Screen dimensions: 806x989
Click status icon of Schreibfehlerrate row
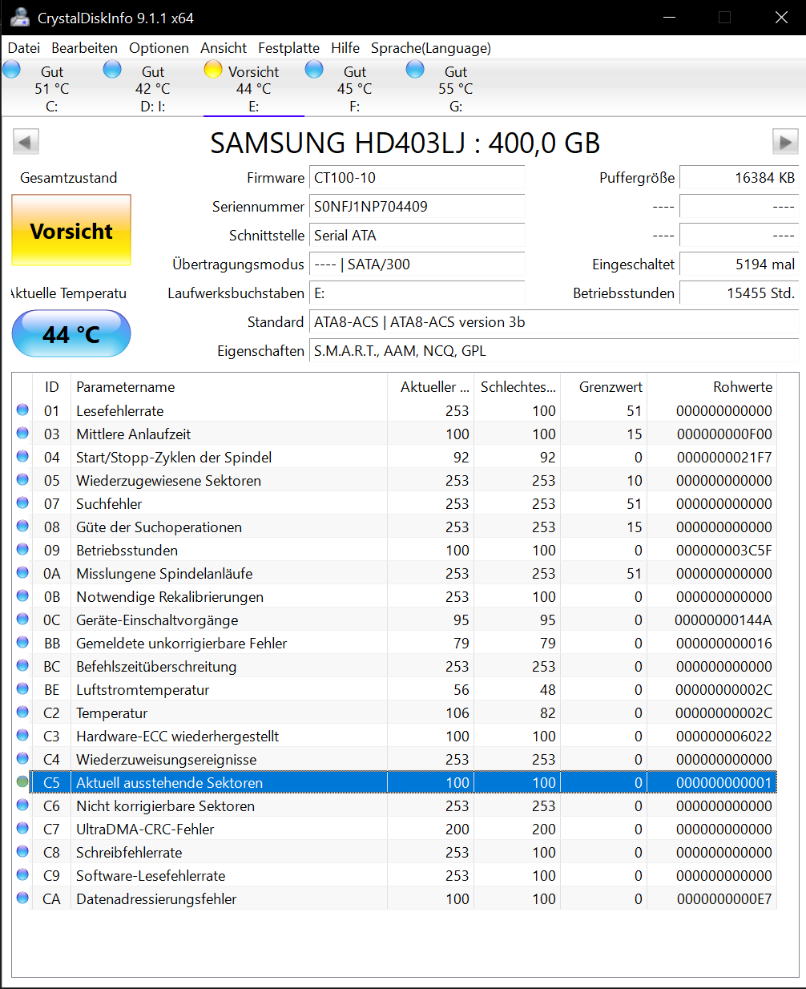coord(22,852)
